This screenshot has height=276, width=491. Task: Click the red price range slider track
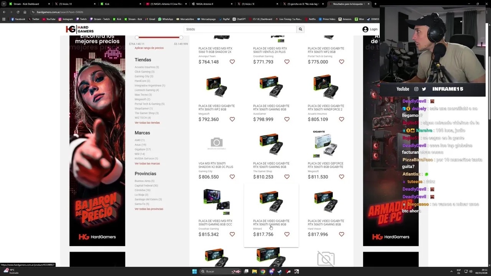tap(159, 38)
